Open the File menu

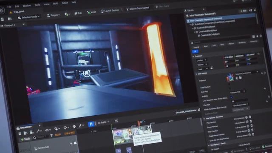[9, 7]
